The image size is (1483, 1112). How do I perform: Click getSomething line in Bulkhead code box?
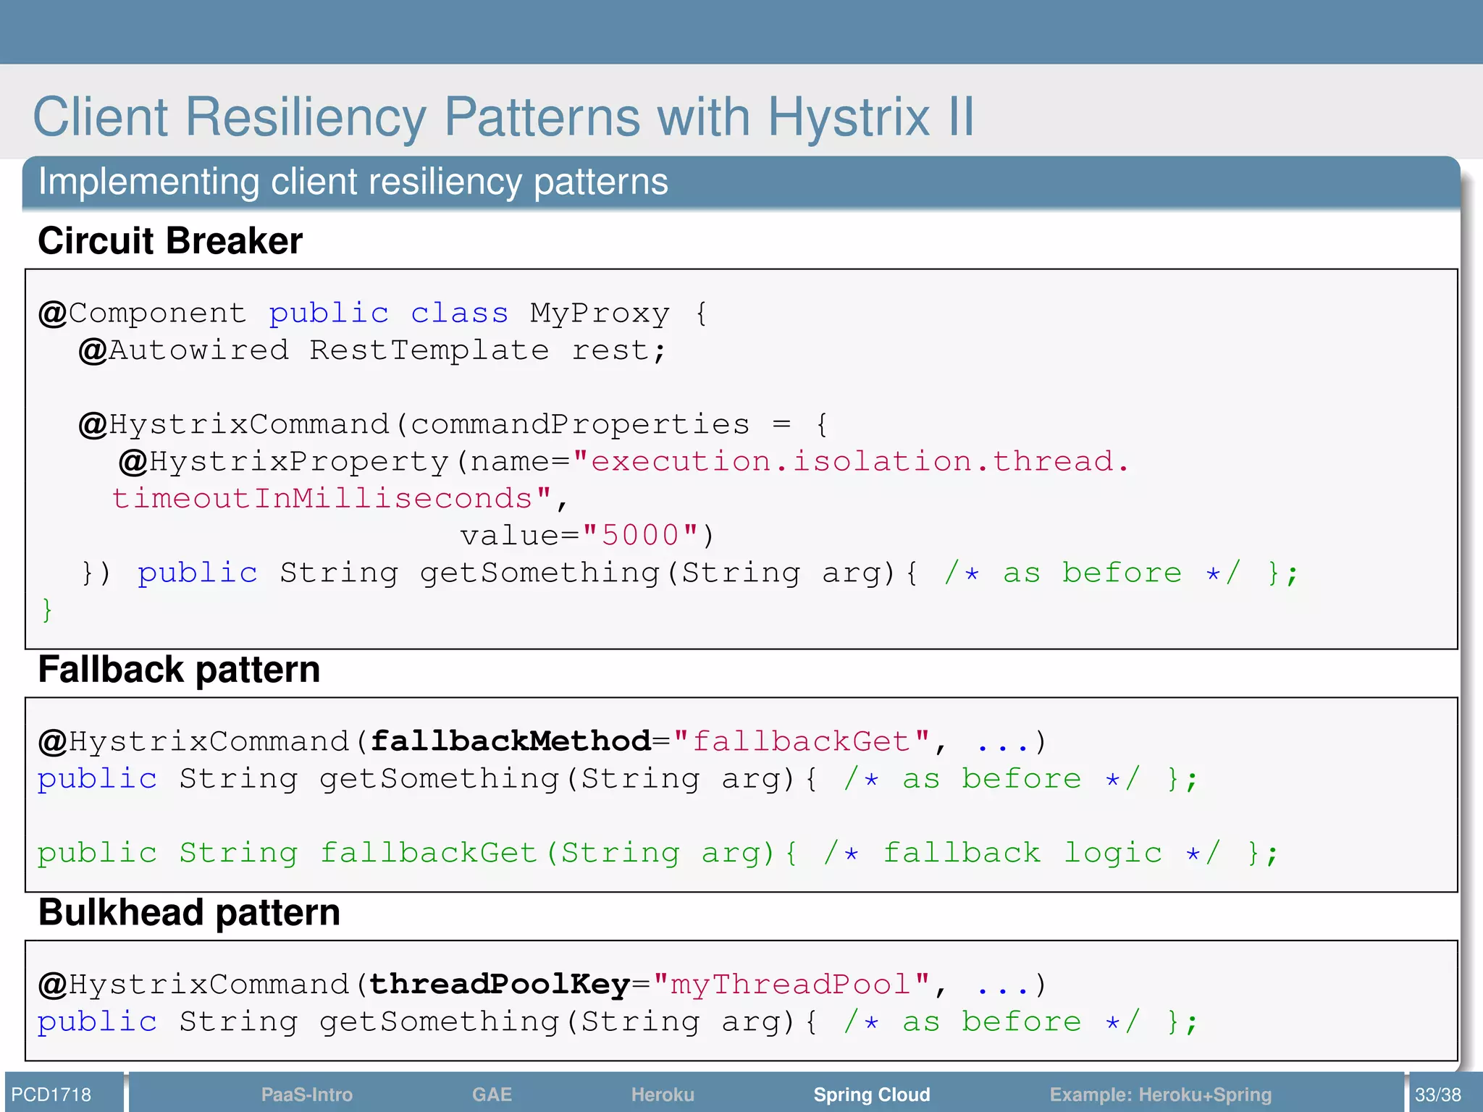click(x=618, y=1022)
